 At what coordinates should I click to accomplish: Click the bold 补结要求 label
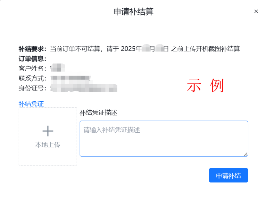coord(32,49)
